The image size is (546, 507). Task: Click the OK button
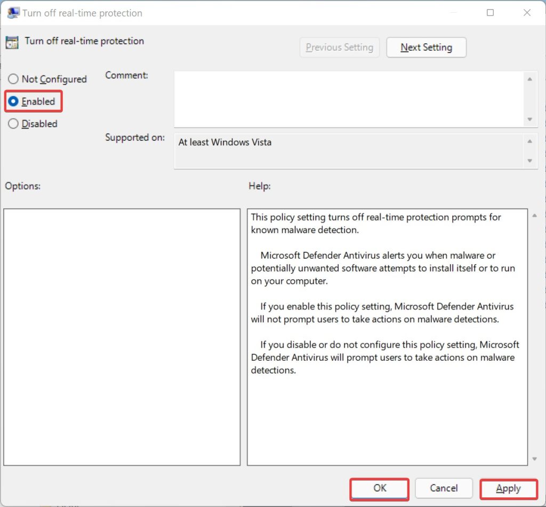coord(379,488)
